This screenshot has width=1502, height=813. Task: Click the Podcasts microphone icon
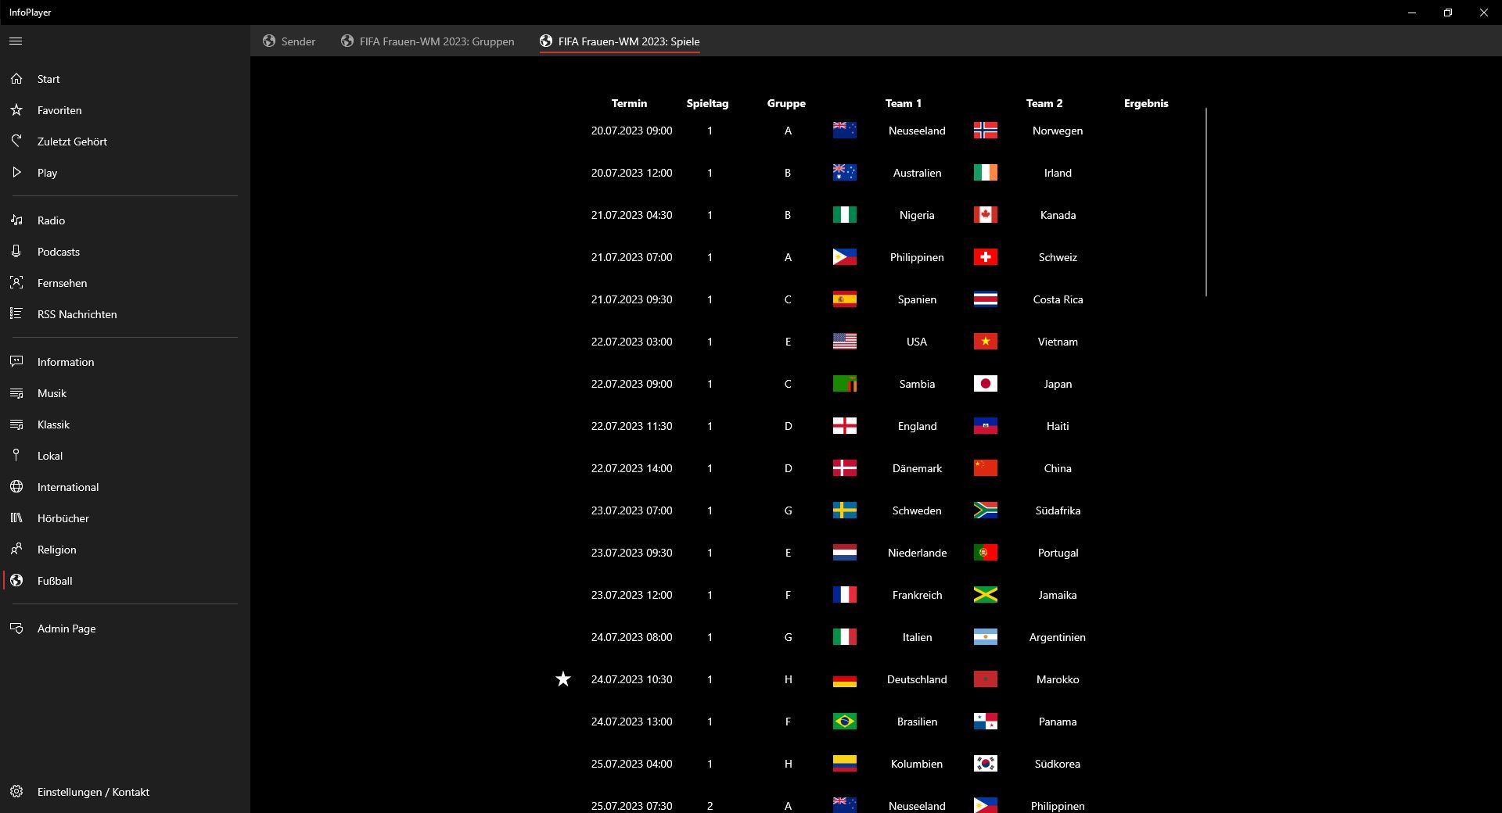pyautogui.click(x=16, y=252)
